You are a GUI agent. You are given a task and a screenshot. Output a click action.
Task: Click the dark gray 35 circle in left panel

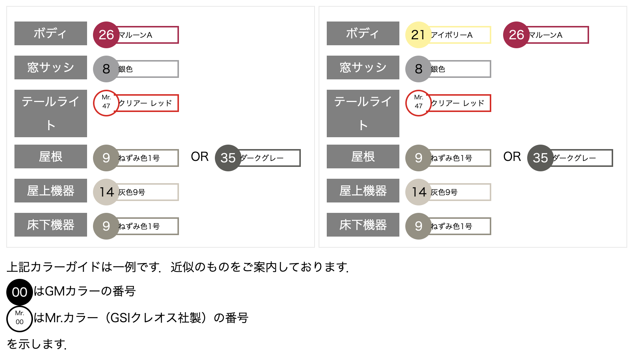click(x=228, y=158)
